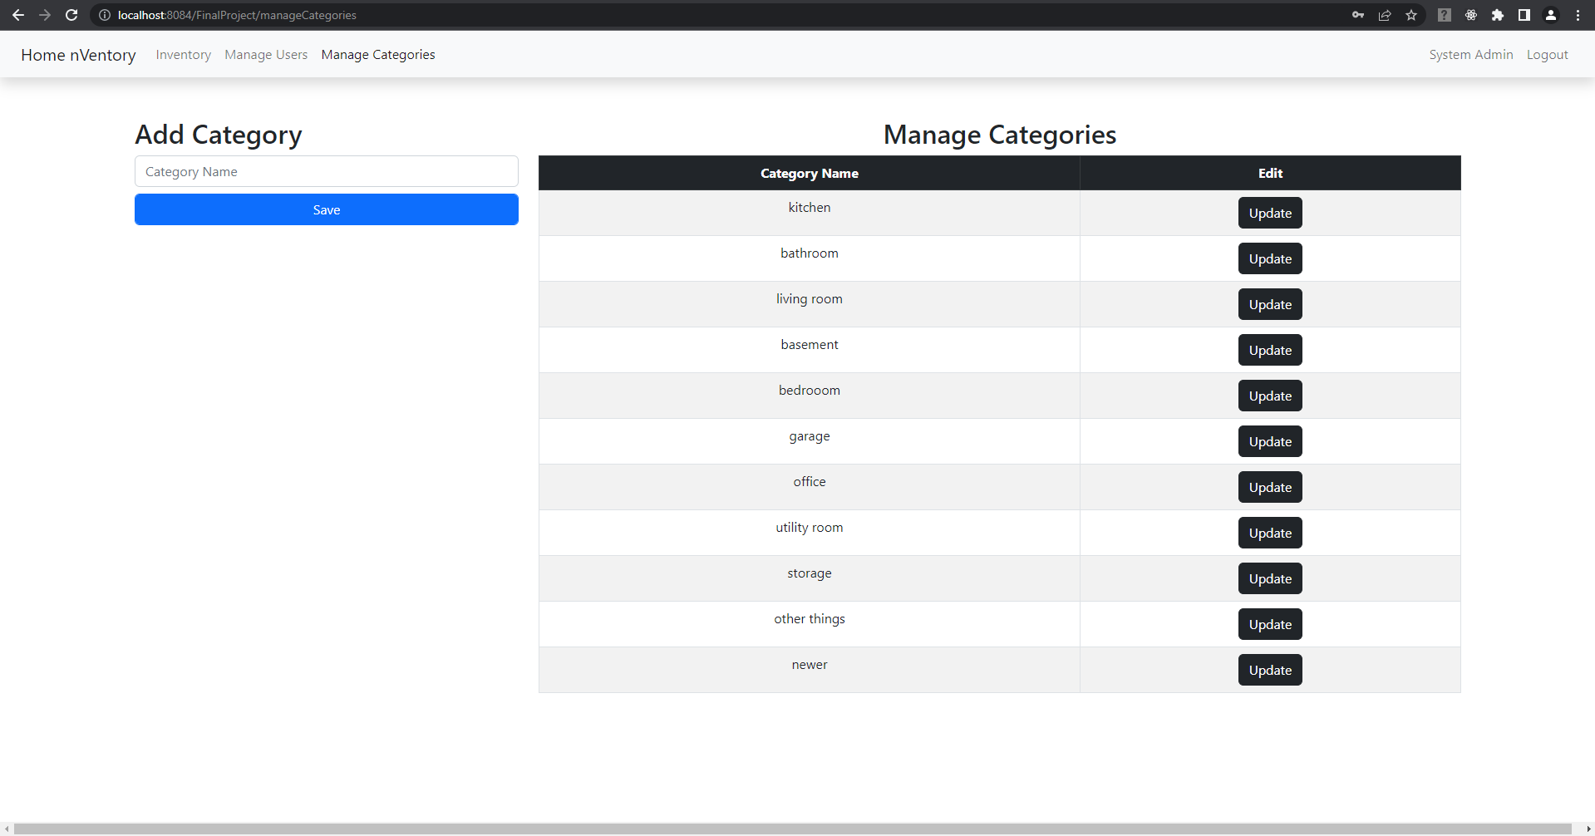Click the scrollbar right arrow
The image size is (1595, 836).
click(x=1588, y=829)
